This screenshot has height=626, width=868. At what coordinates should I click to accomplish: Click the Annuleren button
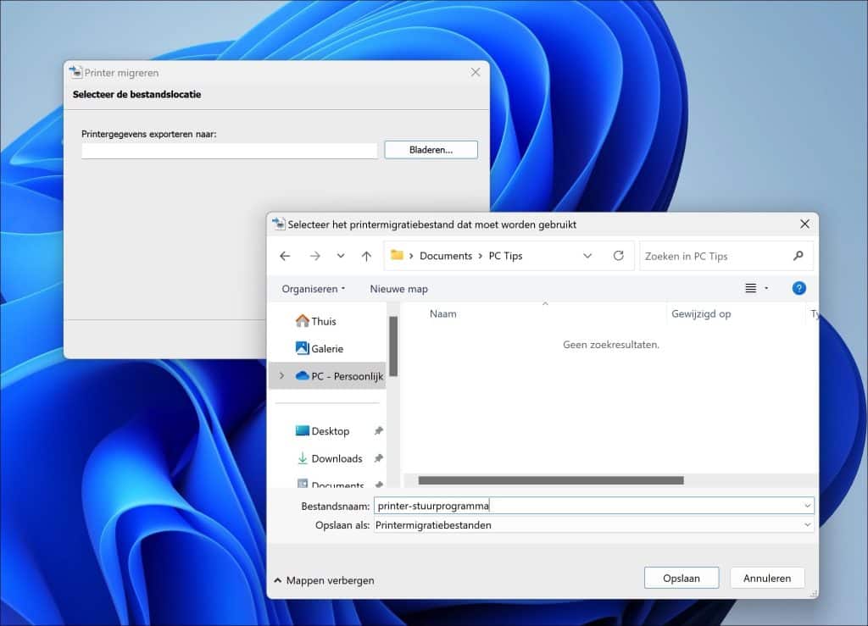(766, 578)
